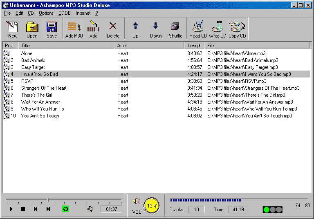This screenshot has width=314, height=219.
Task: Click the Read CD icon
Action: pos(198,29)
